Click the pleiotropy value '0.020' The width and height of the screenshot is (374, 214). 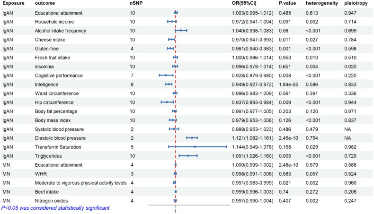pyautogui.click(x=350, y=67)
